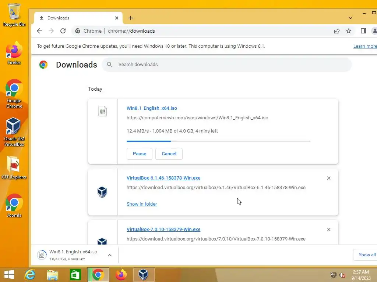Close the Downloads tab

tap(117, 18)
